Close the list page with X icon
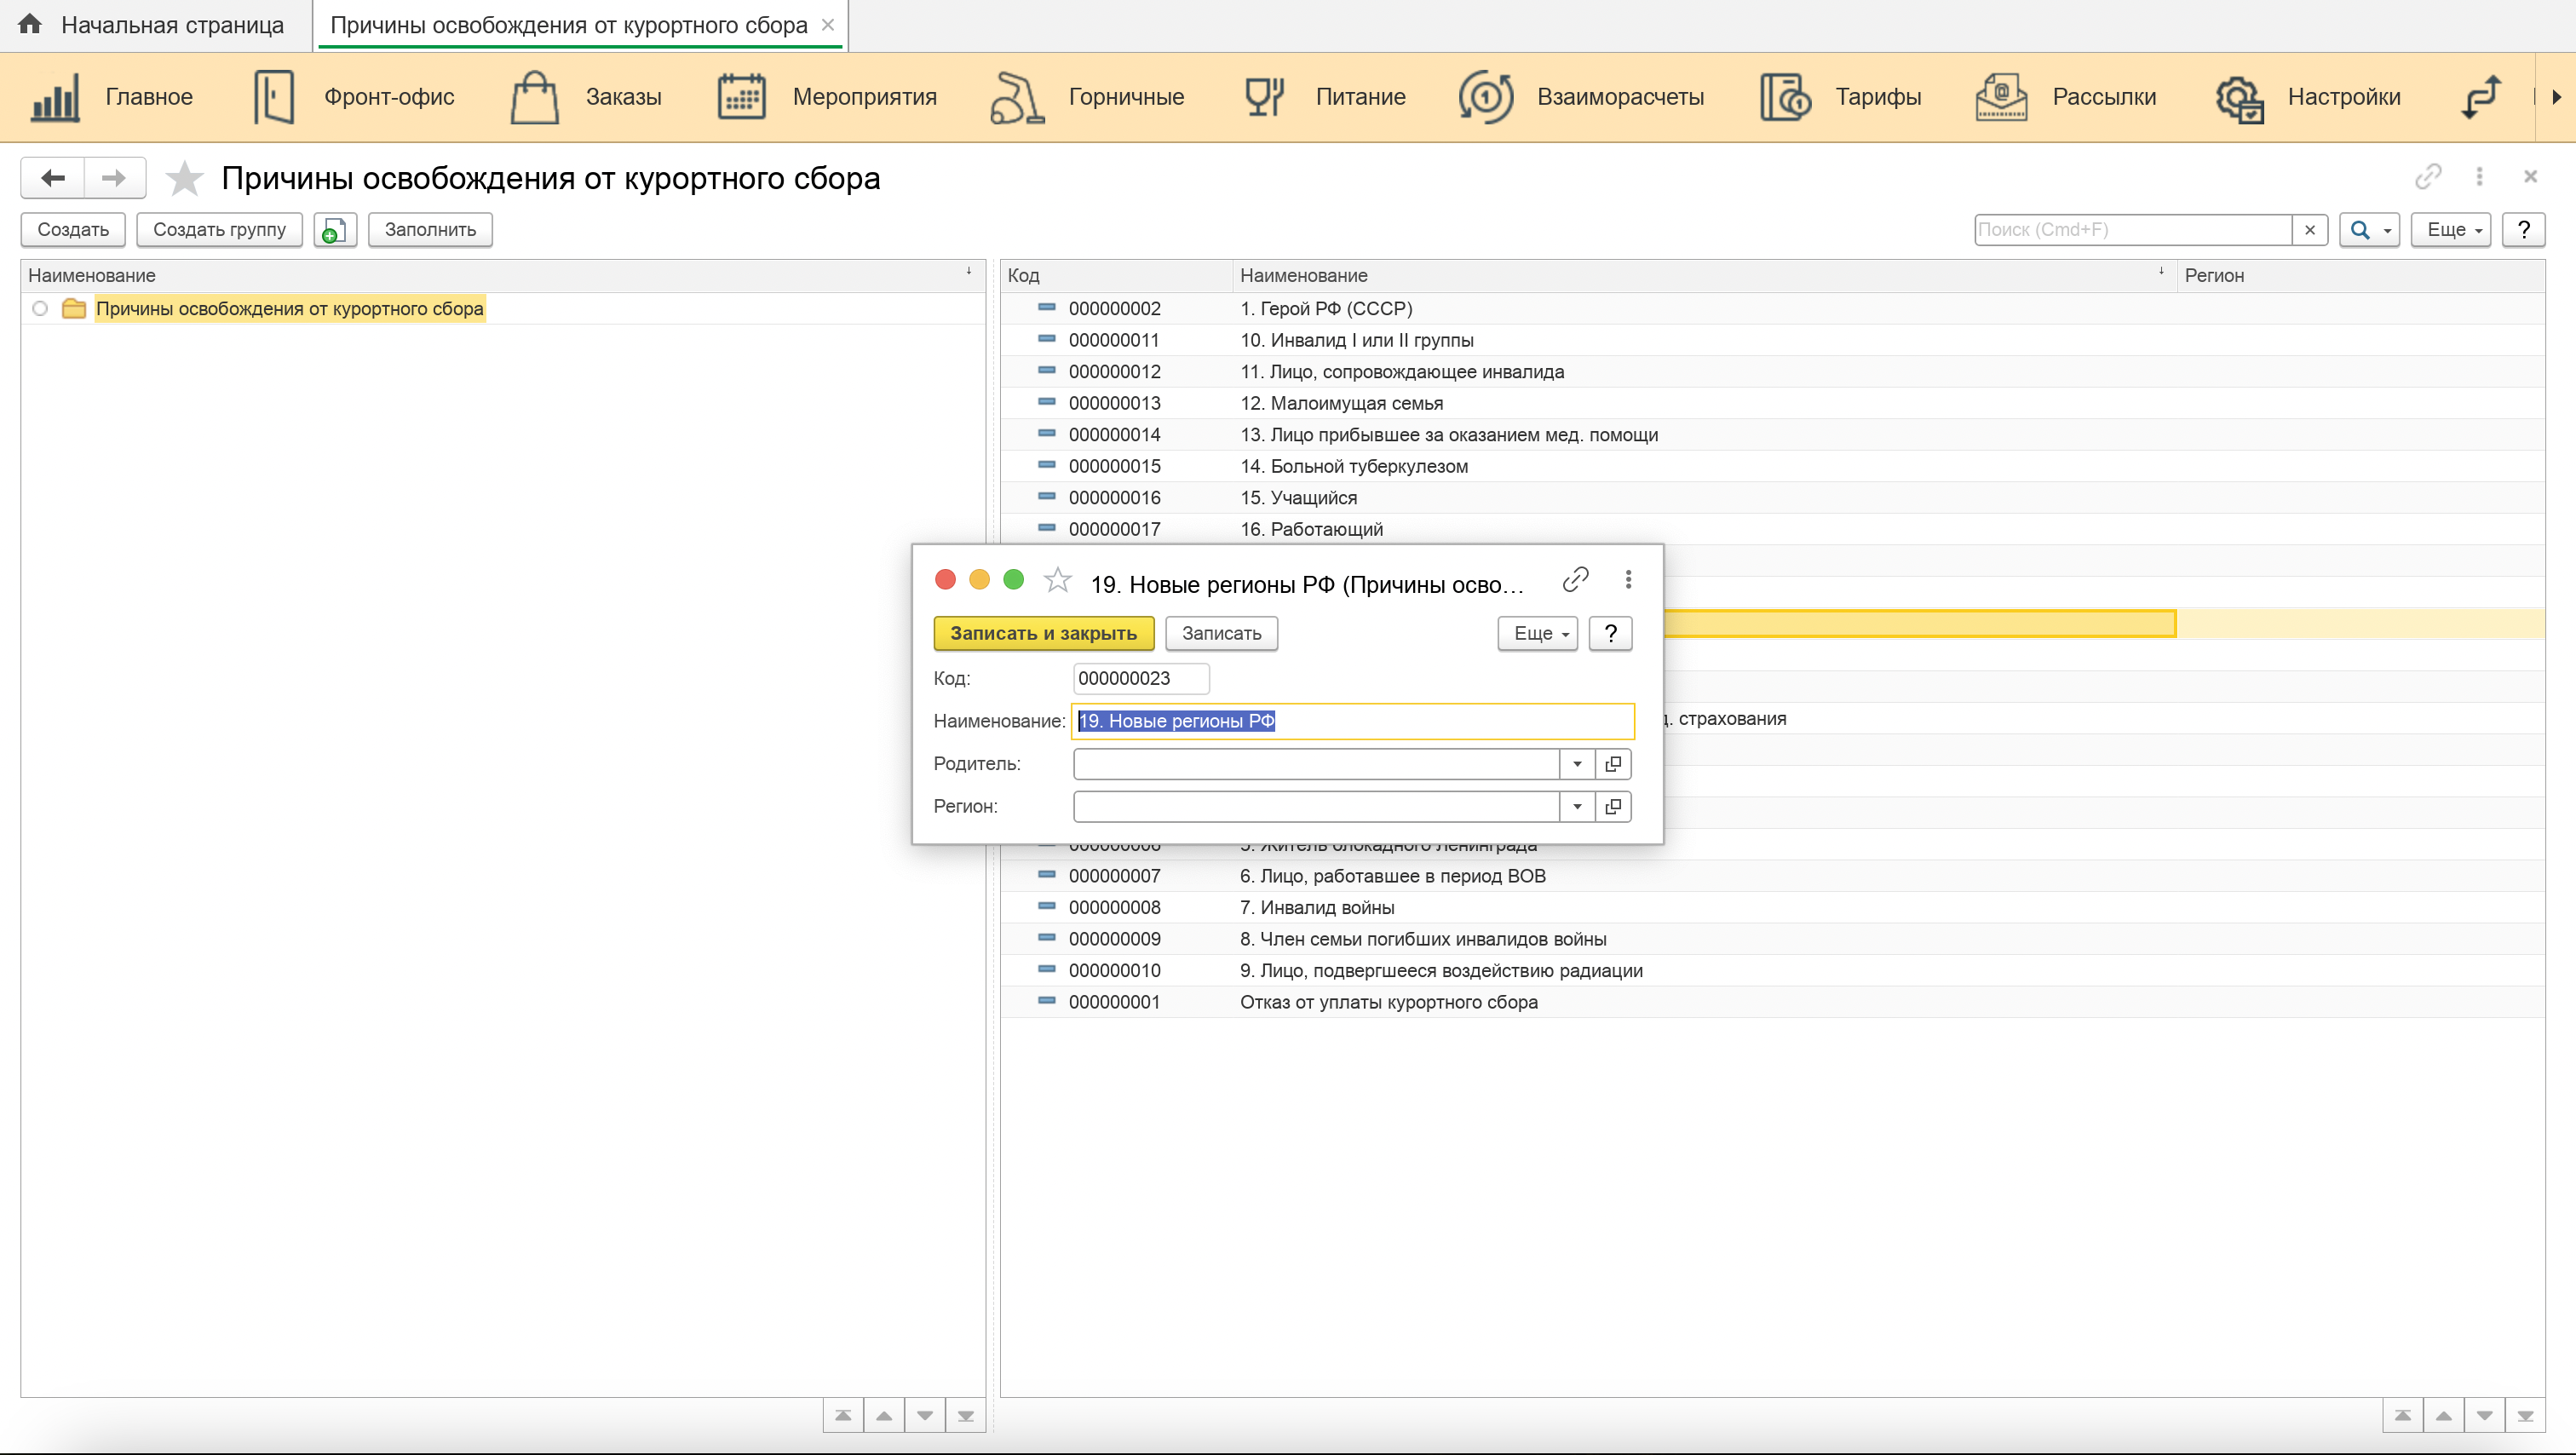Image resolution: width=2576 pixels, height=1455 pixels. click(x=2531, y=177)
